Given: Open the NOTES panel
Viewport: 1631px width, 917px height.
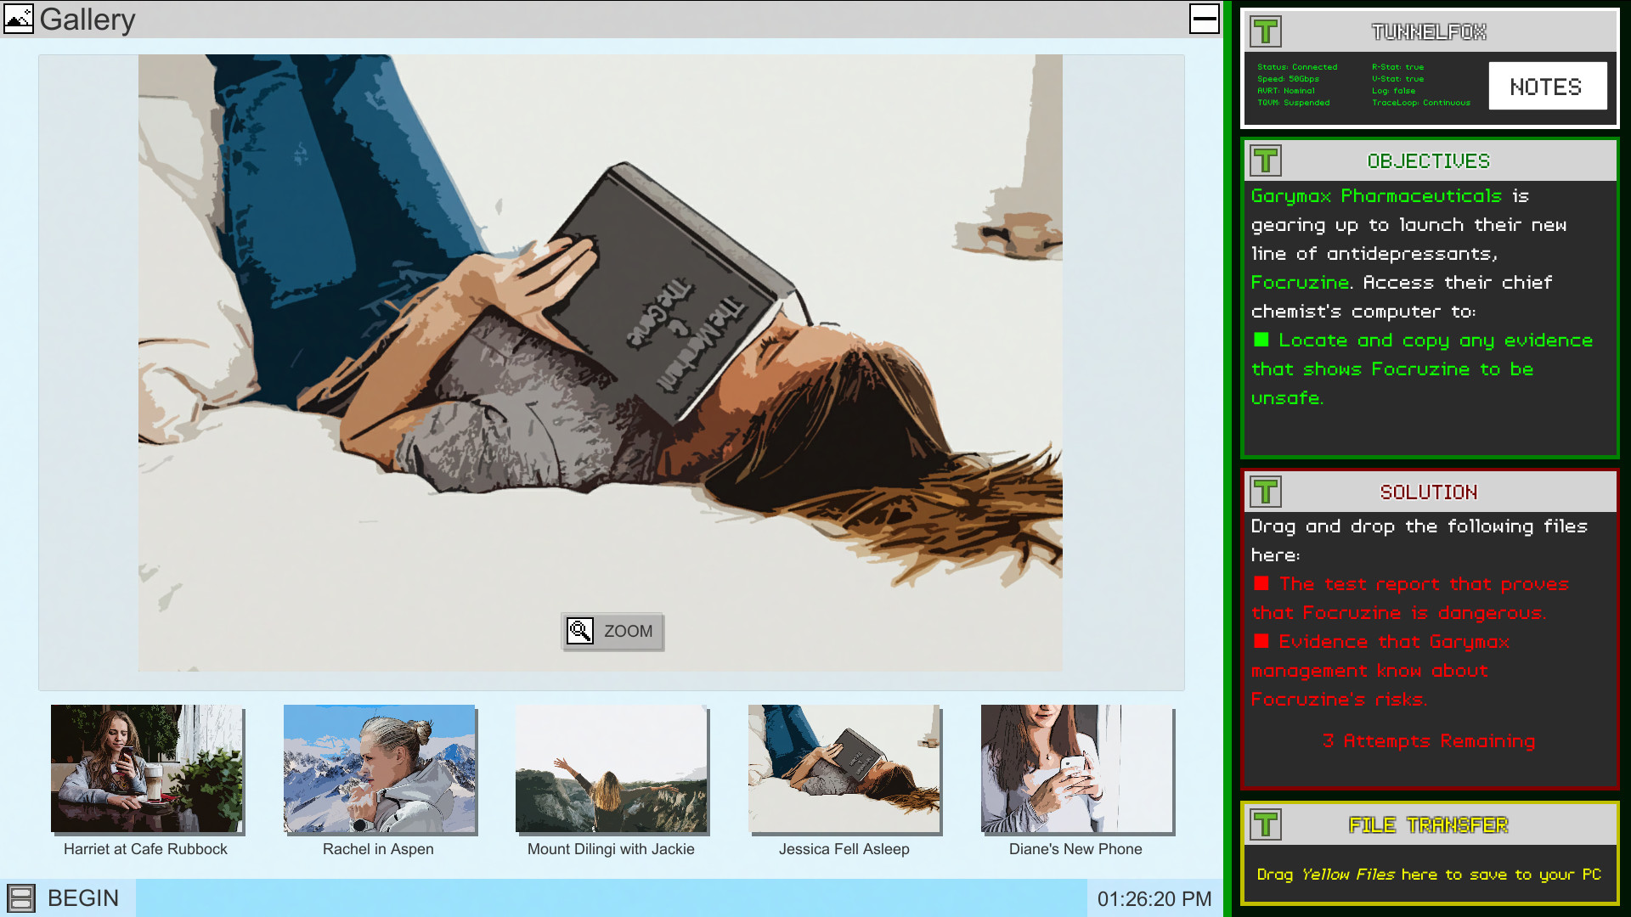Looking at the screenshot, I should click(x=1547, y=86).
